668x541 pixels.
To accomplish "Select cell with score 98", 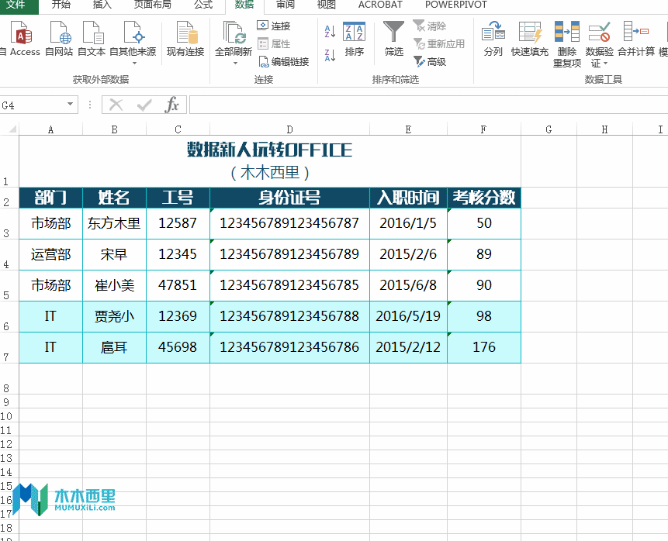I will [x=484, y=317].
